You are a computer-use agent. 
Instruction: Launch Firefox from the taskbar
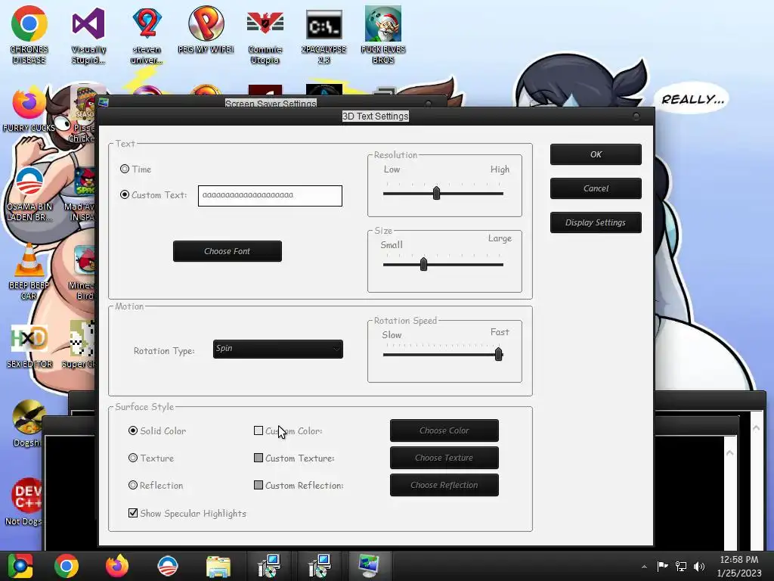click(117, 566)
